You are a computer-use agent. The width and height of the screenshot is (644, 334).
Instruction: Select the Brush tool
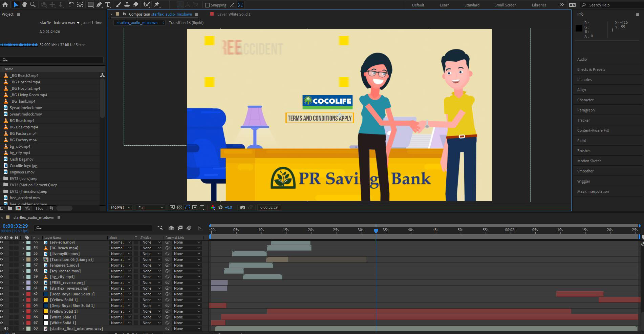tap(119, 4)
